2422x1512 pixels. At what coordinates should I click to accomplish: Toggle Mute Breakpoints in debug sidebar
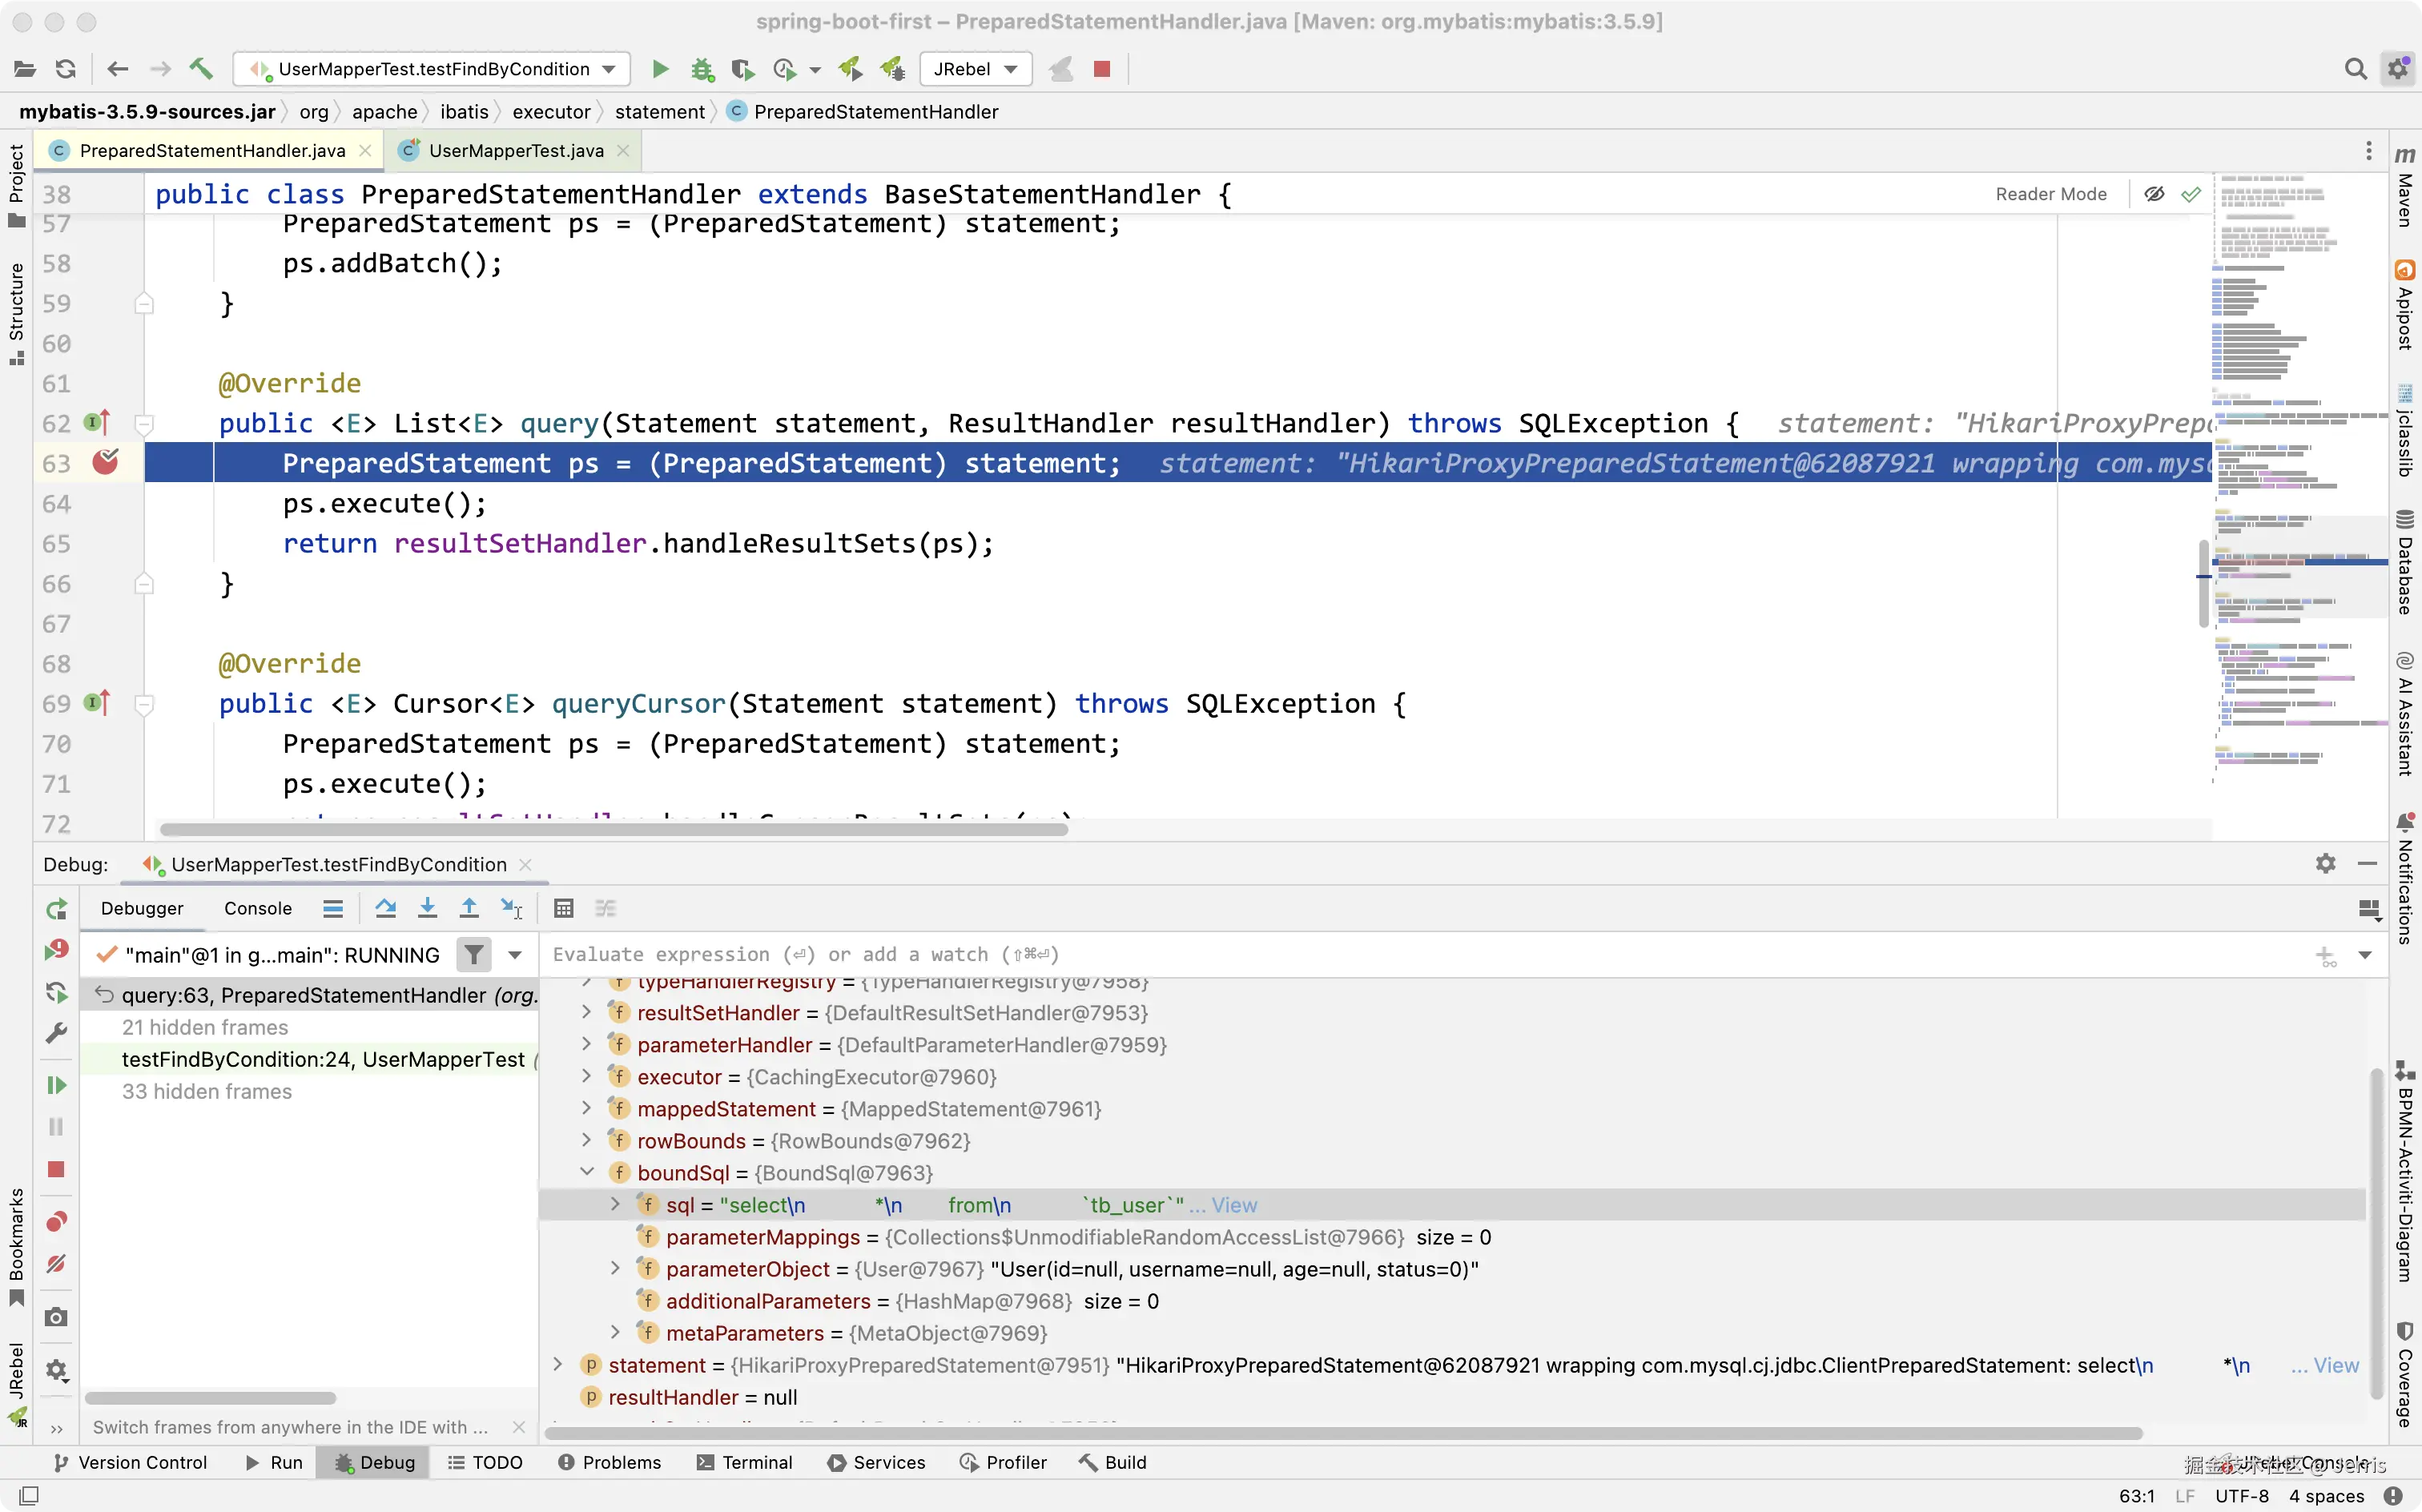point(56,1264)
